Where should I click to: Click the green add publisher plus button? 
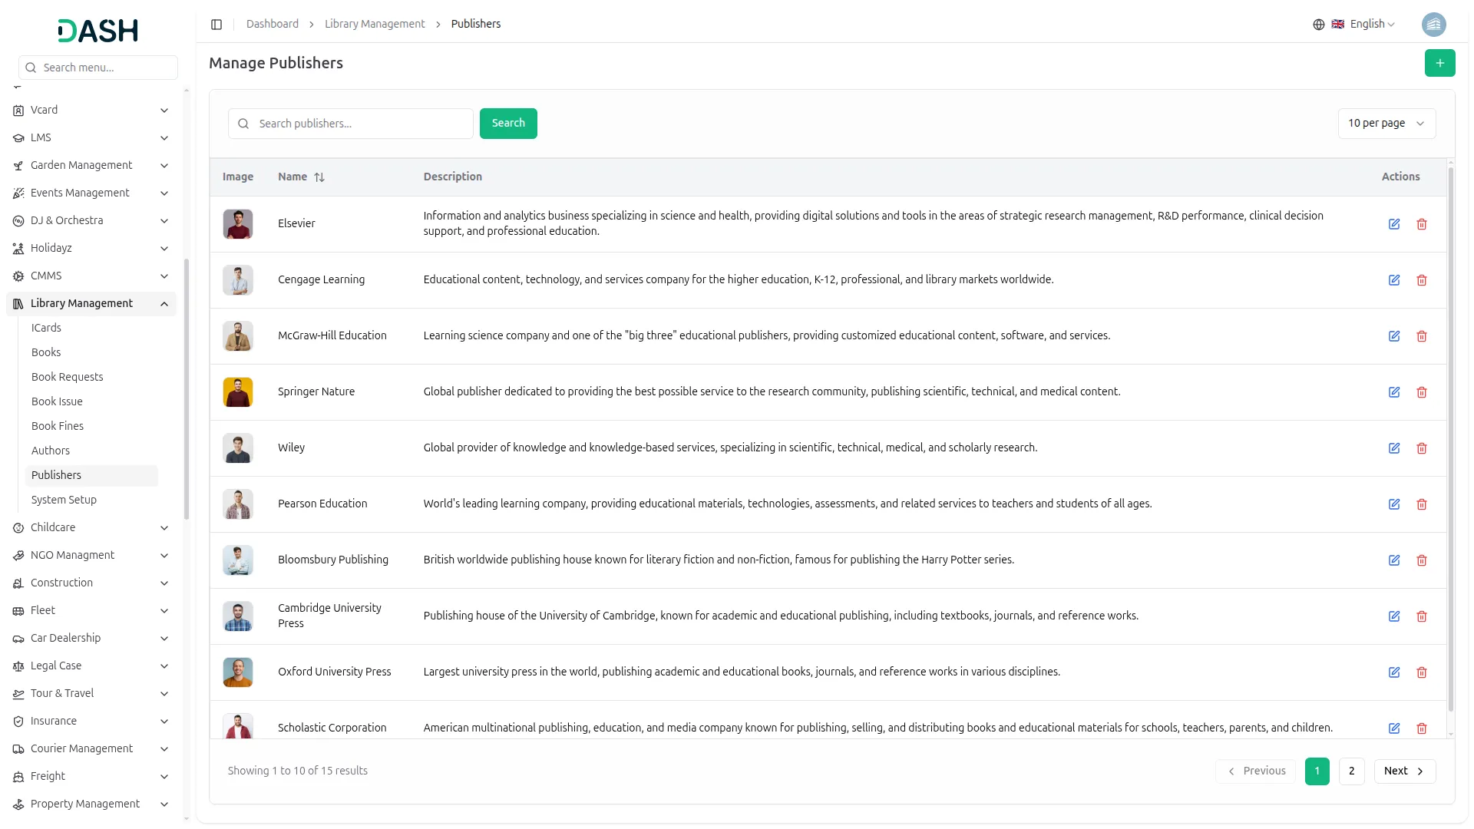click(x=1439, y=63)
